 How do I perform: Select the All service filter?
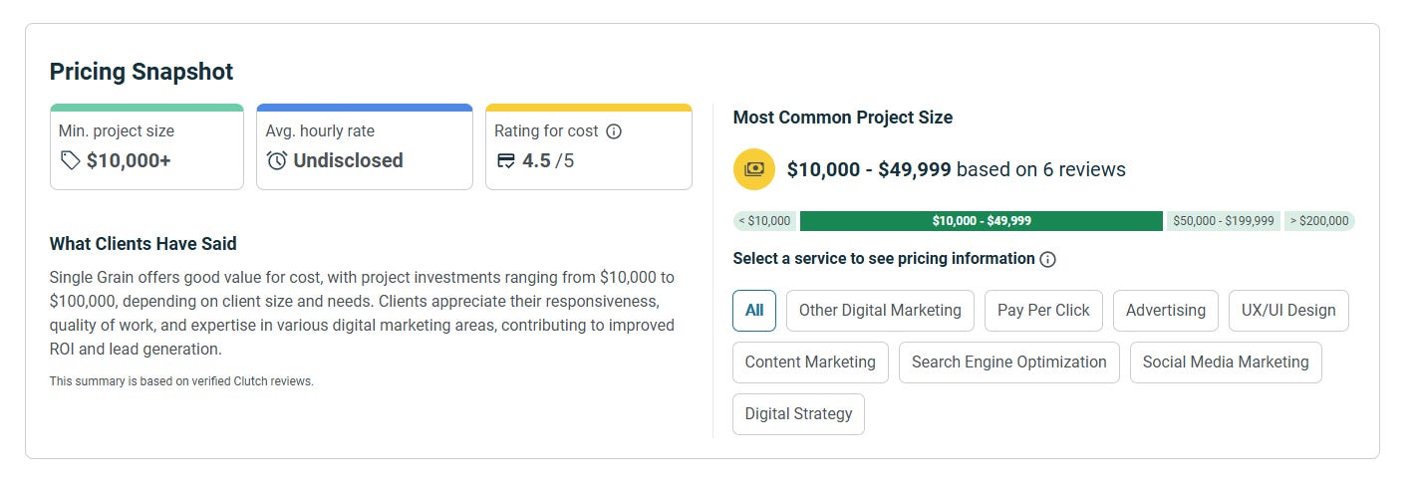coord(754,311)
